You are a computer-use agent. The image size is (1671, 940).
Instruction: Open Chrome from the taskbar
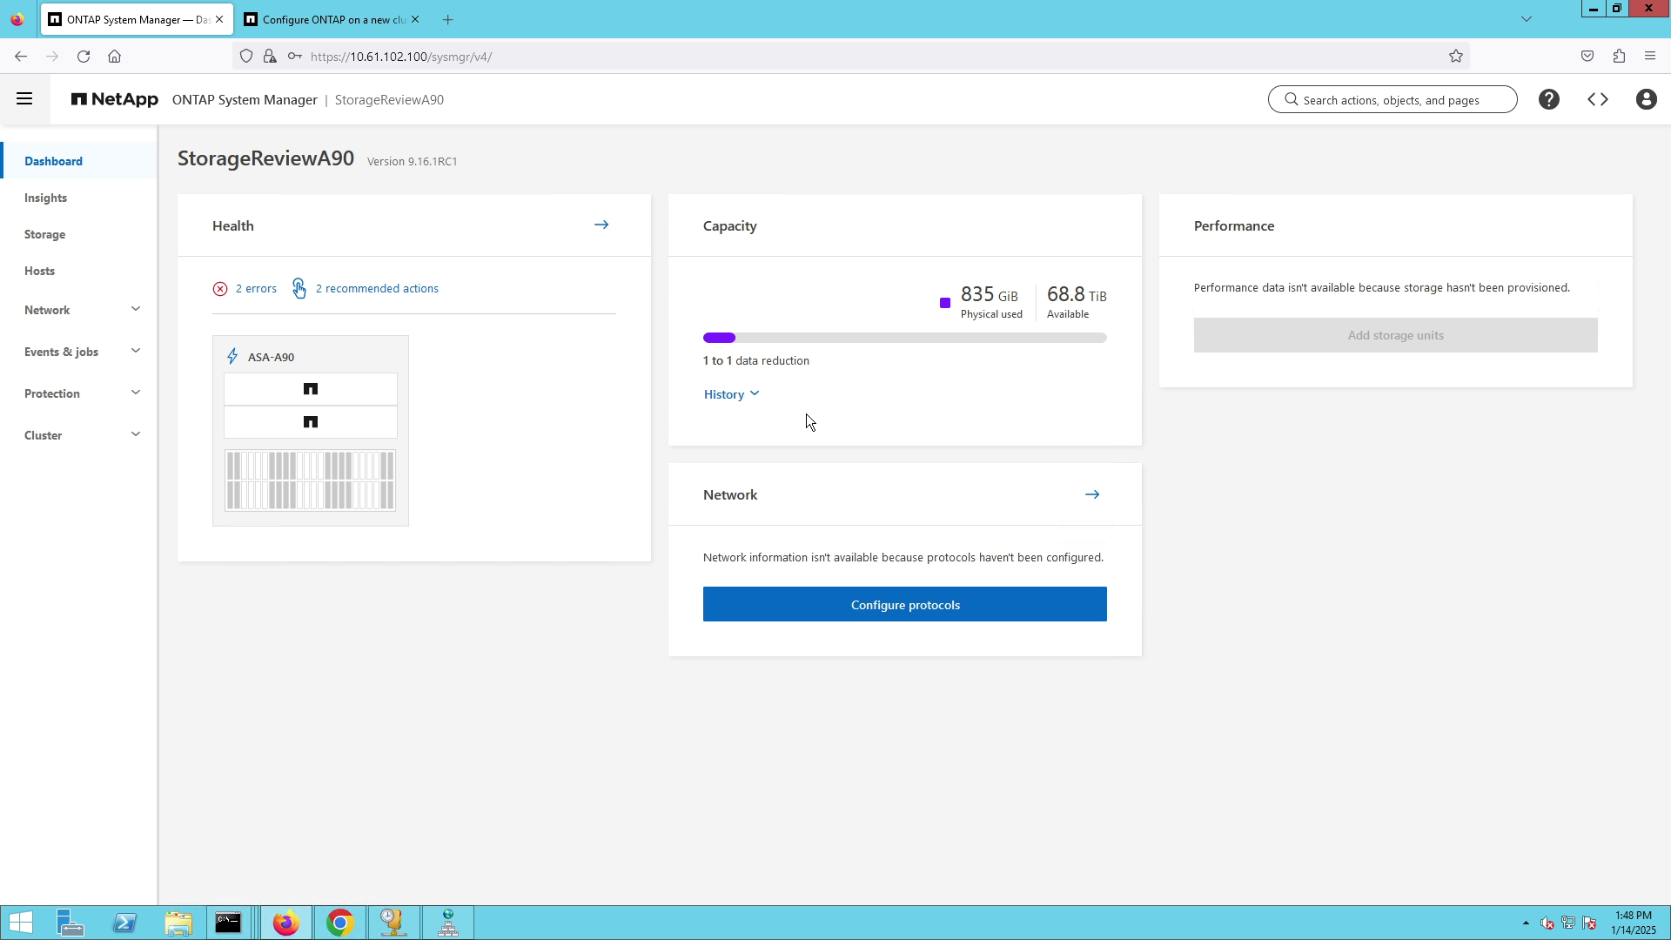(340, 923)
